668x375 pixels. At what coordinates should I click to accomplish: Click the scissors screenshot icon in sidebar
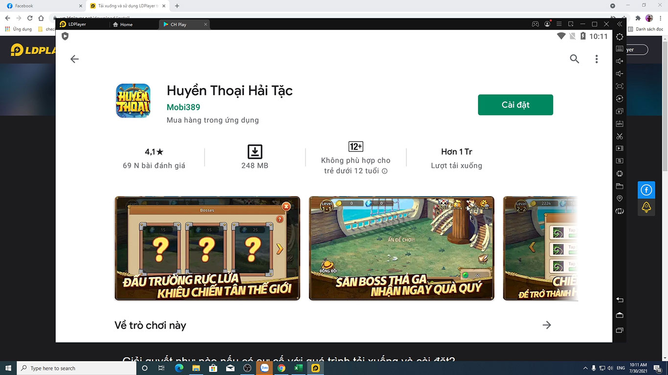coord(620,136)
